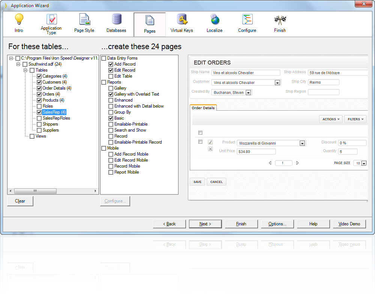The width and height of the screenshot is (375, 300).
Task: Uncheck the Products table
Action: tap(39, 100)
